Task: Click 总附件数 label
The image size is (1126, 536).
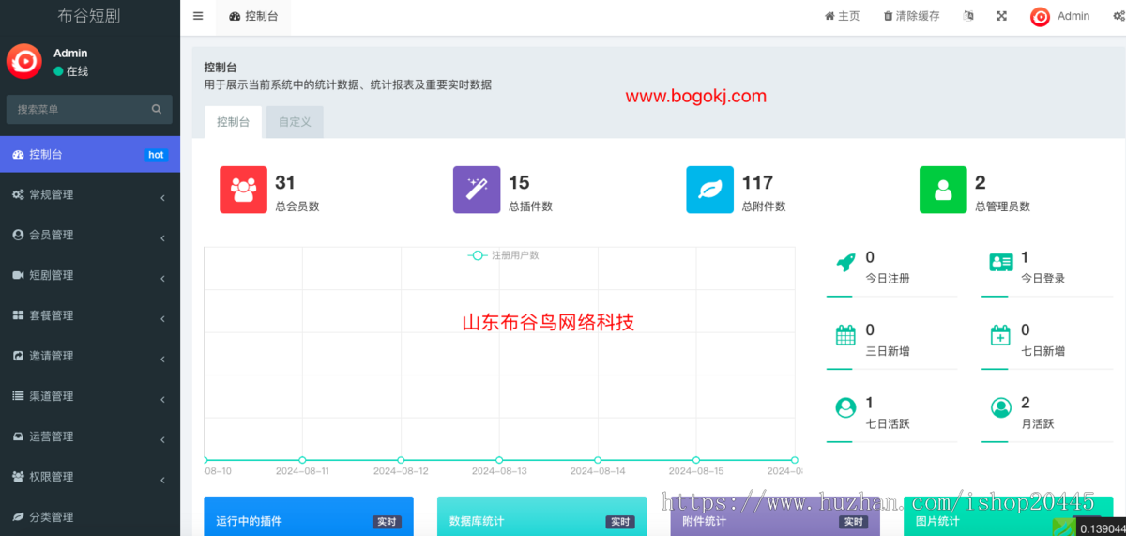Action: click(x=764, y=207)
